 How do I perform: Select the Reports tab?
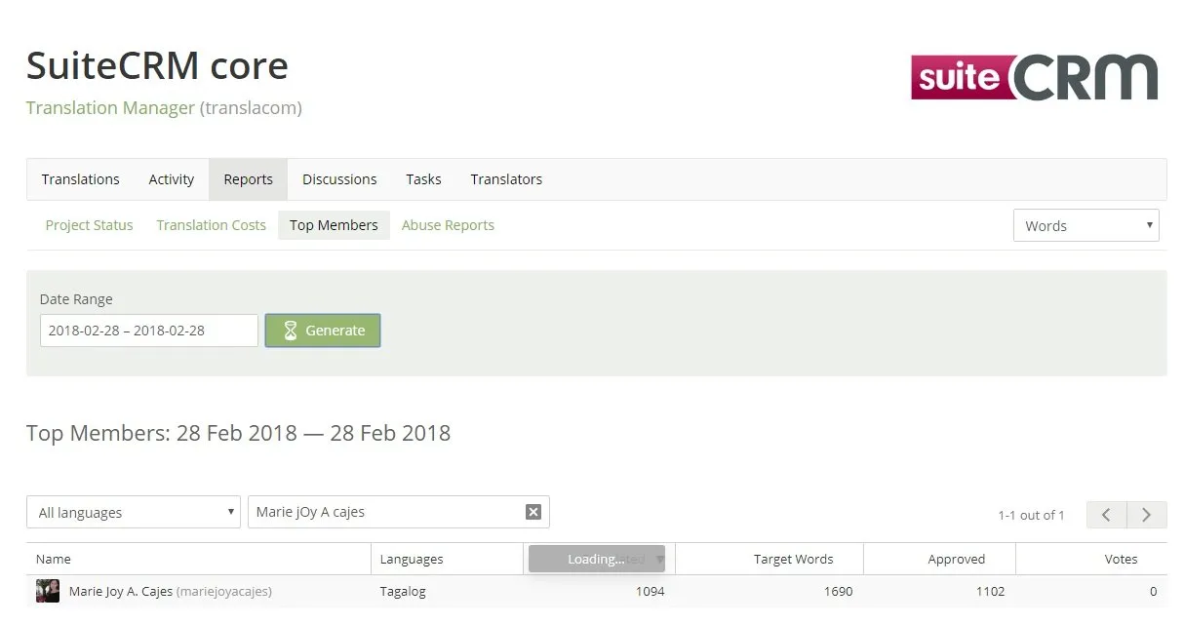249,179
